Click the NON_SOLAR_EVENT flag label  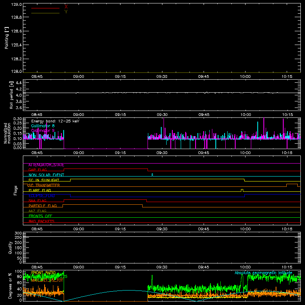tap(46, 175)
